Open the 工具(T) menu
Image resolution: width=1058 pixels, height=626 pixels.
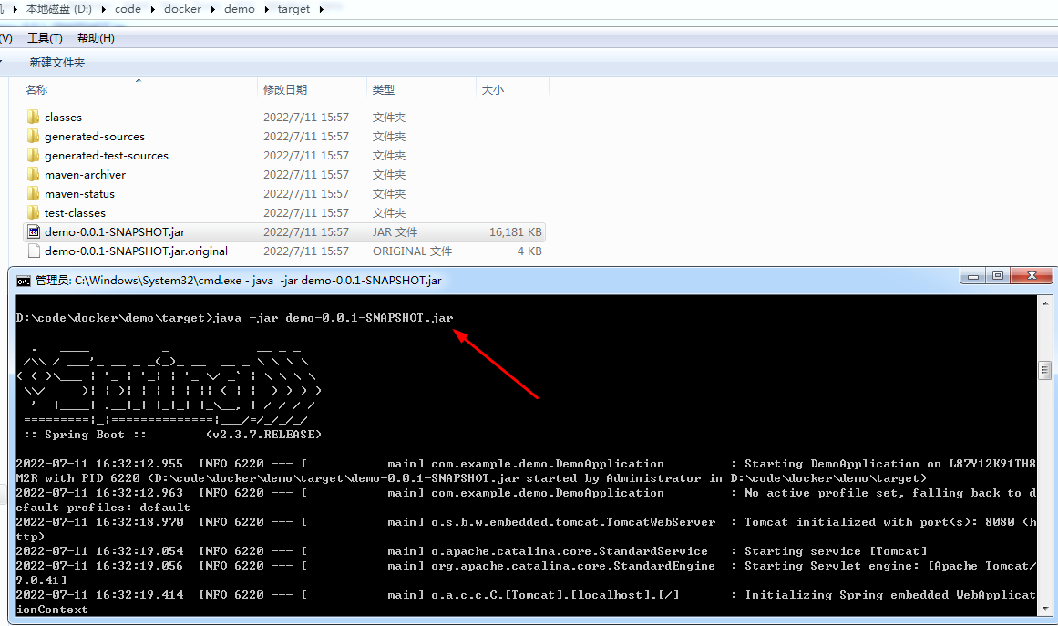tap(46, 37)
